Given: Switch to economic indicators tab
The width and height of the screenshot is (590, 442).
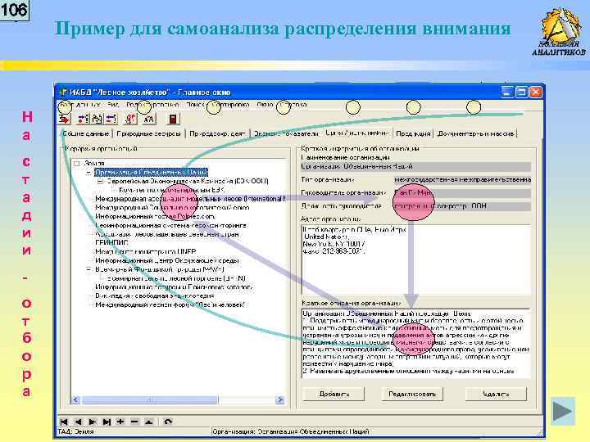Looking at the screenshot, I should [286, 133].
